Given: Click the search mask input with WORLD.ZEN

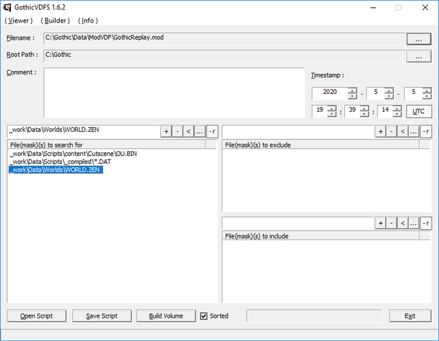Looking at the screenshot, I should (x=84, y=131).
